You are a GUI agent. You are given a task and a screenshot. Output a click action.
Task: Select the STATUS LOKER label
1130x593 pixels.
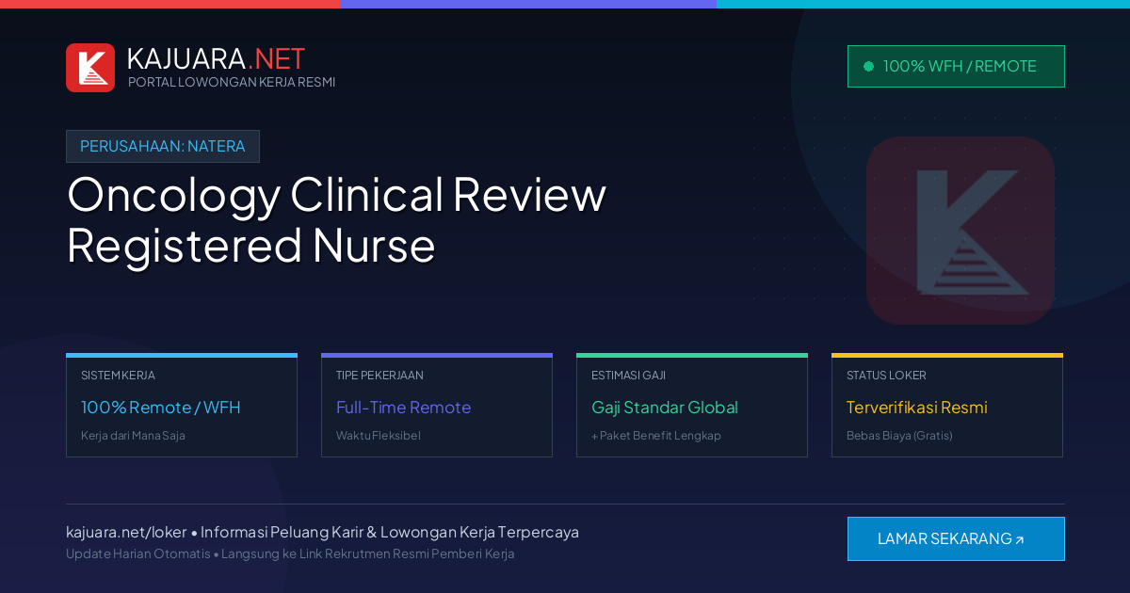[x=886, y=376]
